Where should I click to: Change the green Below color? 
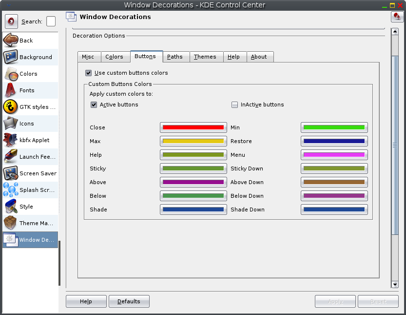tap(193, 196)
